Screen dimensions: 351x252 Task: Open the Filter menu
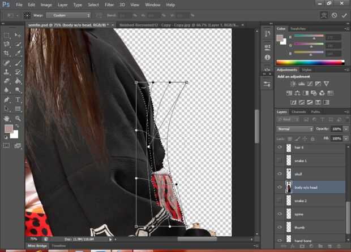(109, 5)
